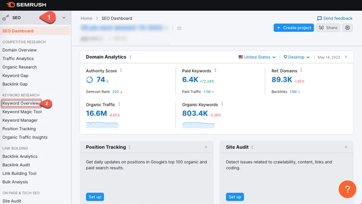Click Home in the breadcrumb
This screenshot has height=204, width=362.
pos(86,19)
